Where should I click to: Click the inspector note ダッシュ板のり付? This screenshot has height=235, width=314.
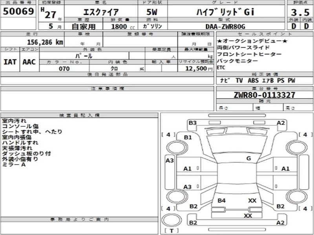pos(26,154)
